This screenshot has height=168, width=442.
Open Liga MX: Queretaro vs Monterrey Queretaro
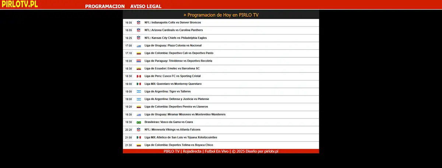[173, 84]
